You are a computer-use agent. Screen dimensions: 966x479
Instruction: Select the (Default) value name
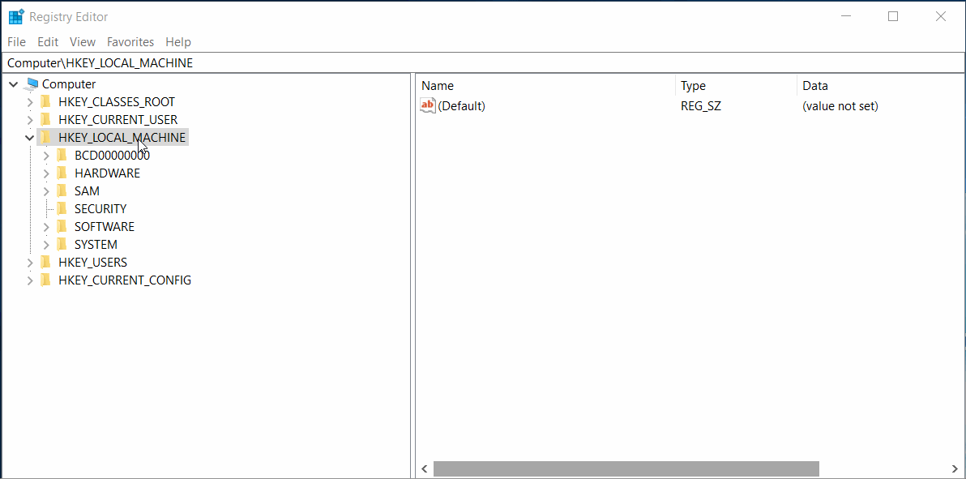[461, 106]
